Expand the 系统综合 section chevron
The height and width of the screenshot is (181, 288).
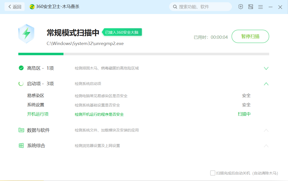[266, 146]
